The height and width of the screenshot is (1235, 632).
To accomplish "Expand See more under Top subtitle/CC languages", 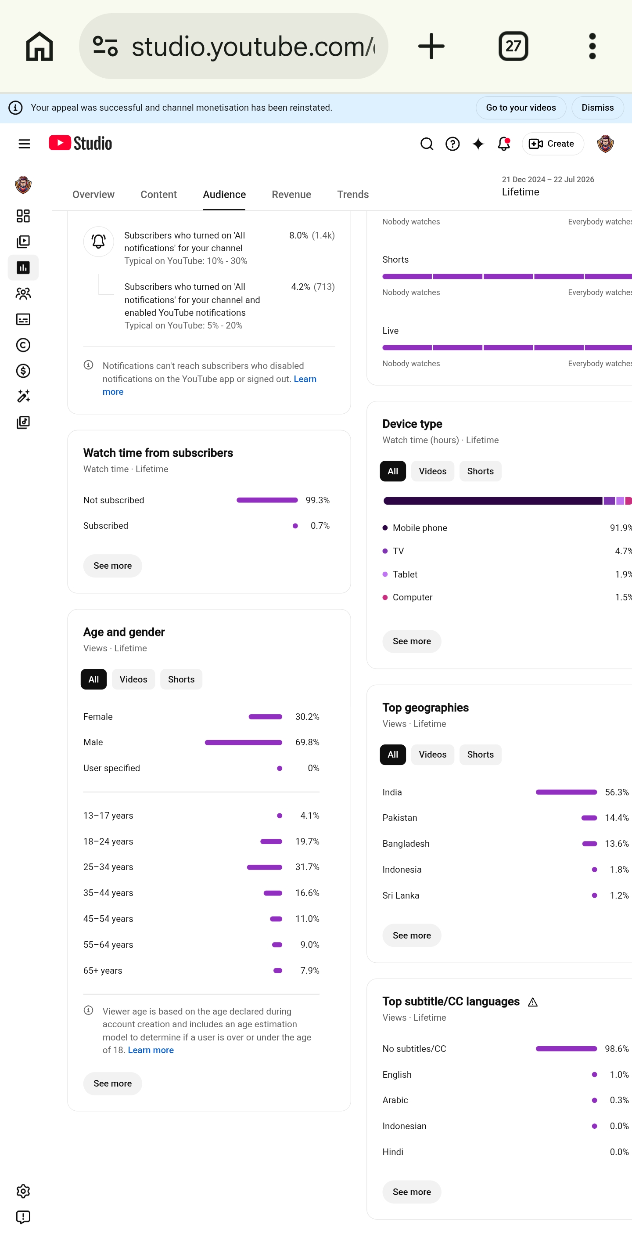I will click(412, 1192).
